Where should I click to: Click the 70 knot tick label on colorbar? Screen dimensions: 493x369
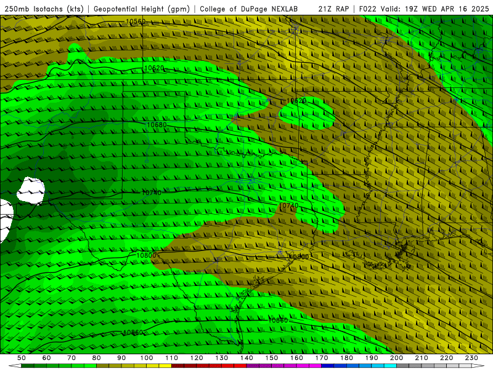point(71,358)
